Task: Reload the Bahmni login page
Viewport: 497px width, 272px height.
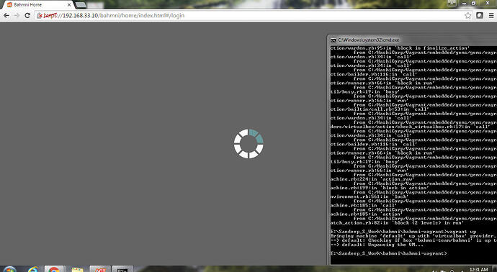Action: click(27, 16)
